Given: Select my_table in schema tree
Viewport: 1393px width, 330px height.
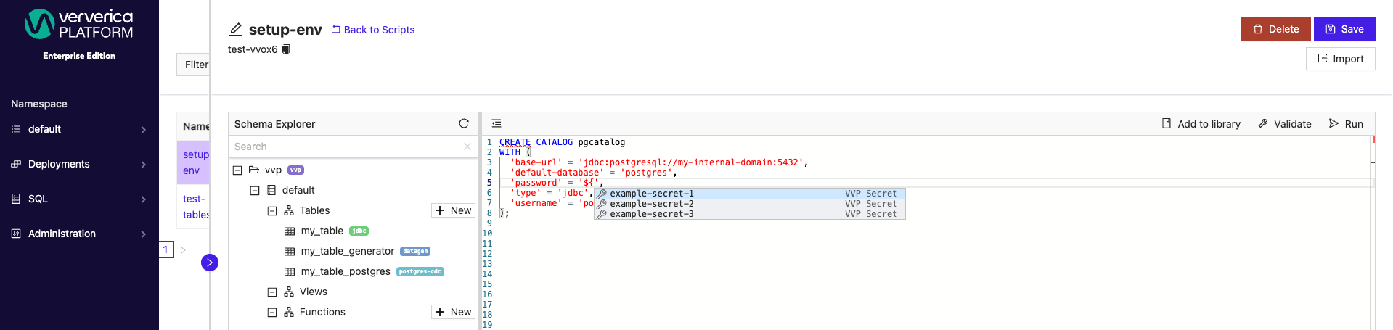Looking at the screenshot, I should click(x=322, y=231).
